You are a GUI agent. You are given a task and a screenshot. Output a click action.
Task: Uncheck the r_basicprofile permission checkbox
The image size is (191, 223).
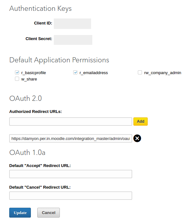coord(17,73)
